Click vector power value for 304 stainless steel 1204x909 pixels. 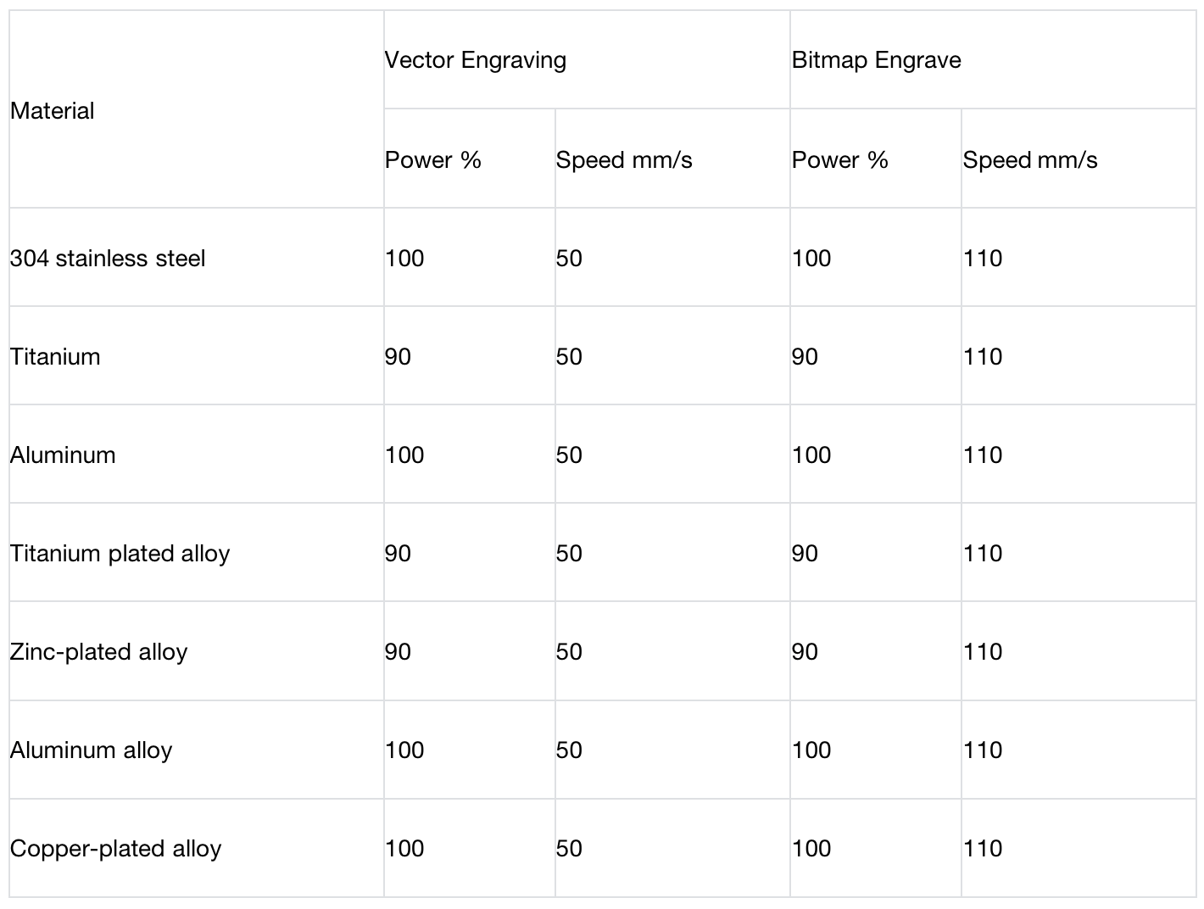404,259
